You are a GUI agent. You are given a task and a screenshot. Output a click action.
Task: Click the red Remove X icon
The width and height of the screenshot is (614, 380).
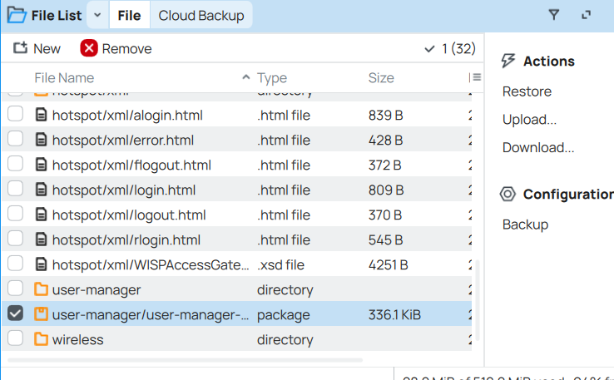point(89,48)
